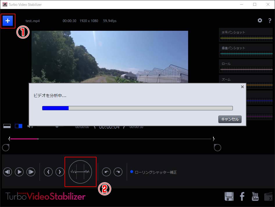Screen dimensions: 275x207
Task: Click the video preview frame
Action: [110, 57]
